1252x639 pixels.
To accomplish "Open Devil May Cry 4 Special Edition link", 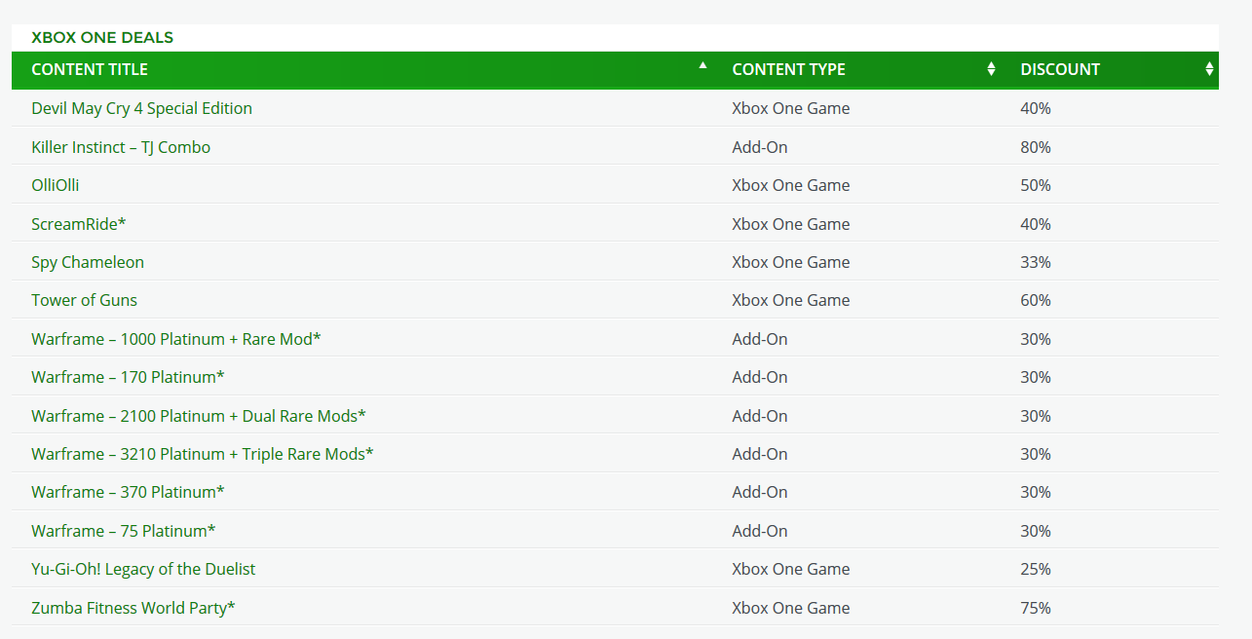I will tap(141, 108).
